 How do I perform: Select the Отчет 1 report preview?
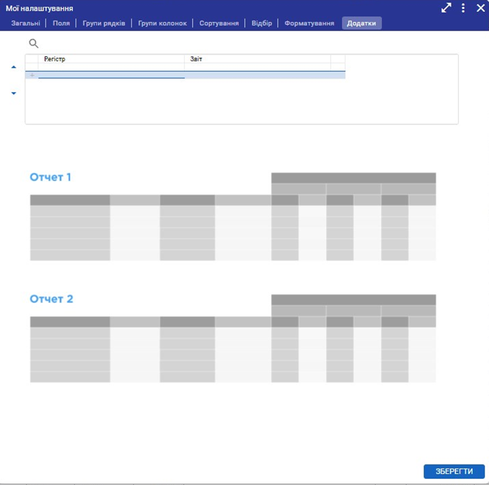pos(233,217)
